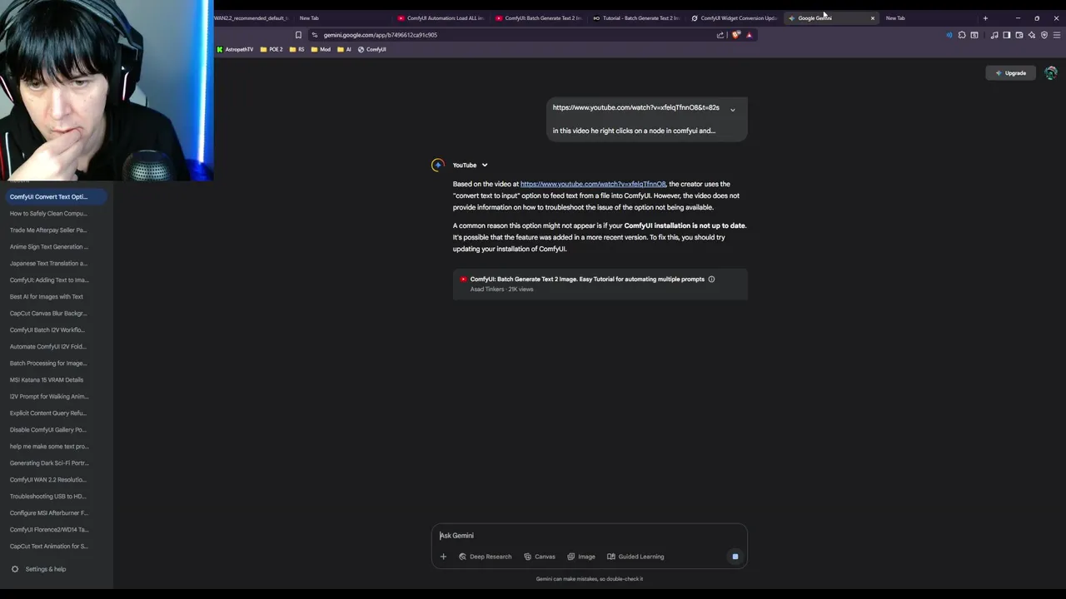Open the media control music icon
The height and width of the screenshot is (599, 1066).
(x=994, y=35)
